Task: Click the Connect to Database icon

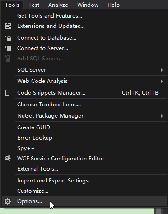Action: tap(8, 38)
